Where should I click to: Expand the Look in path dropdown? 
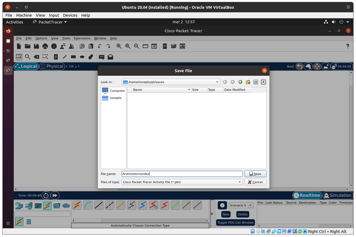217,82
